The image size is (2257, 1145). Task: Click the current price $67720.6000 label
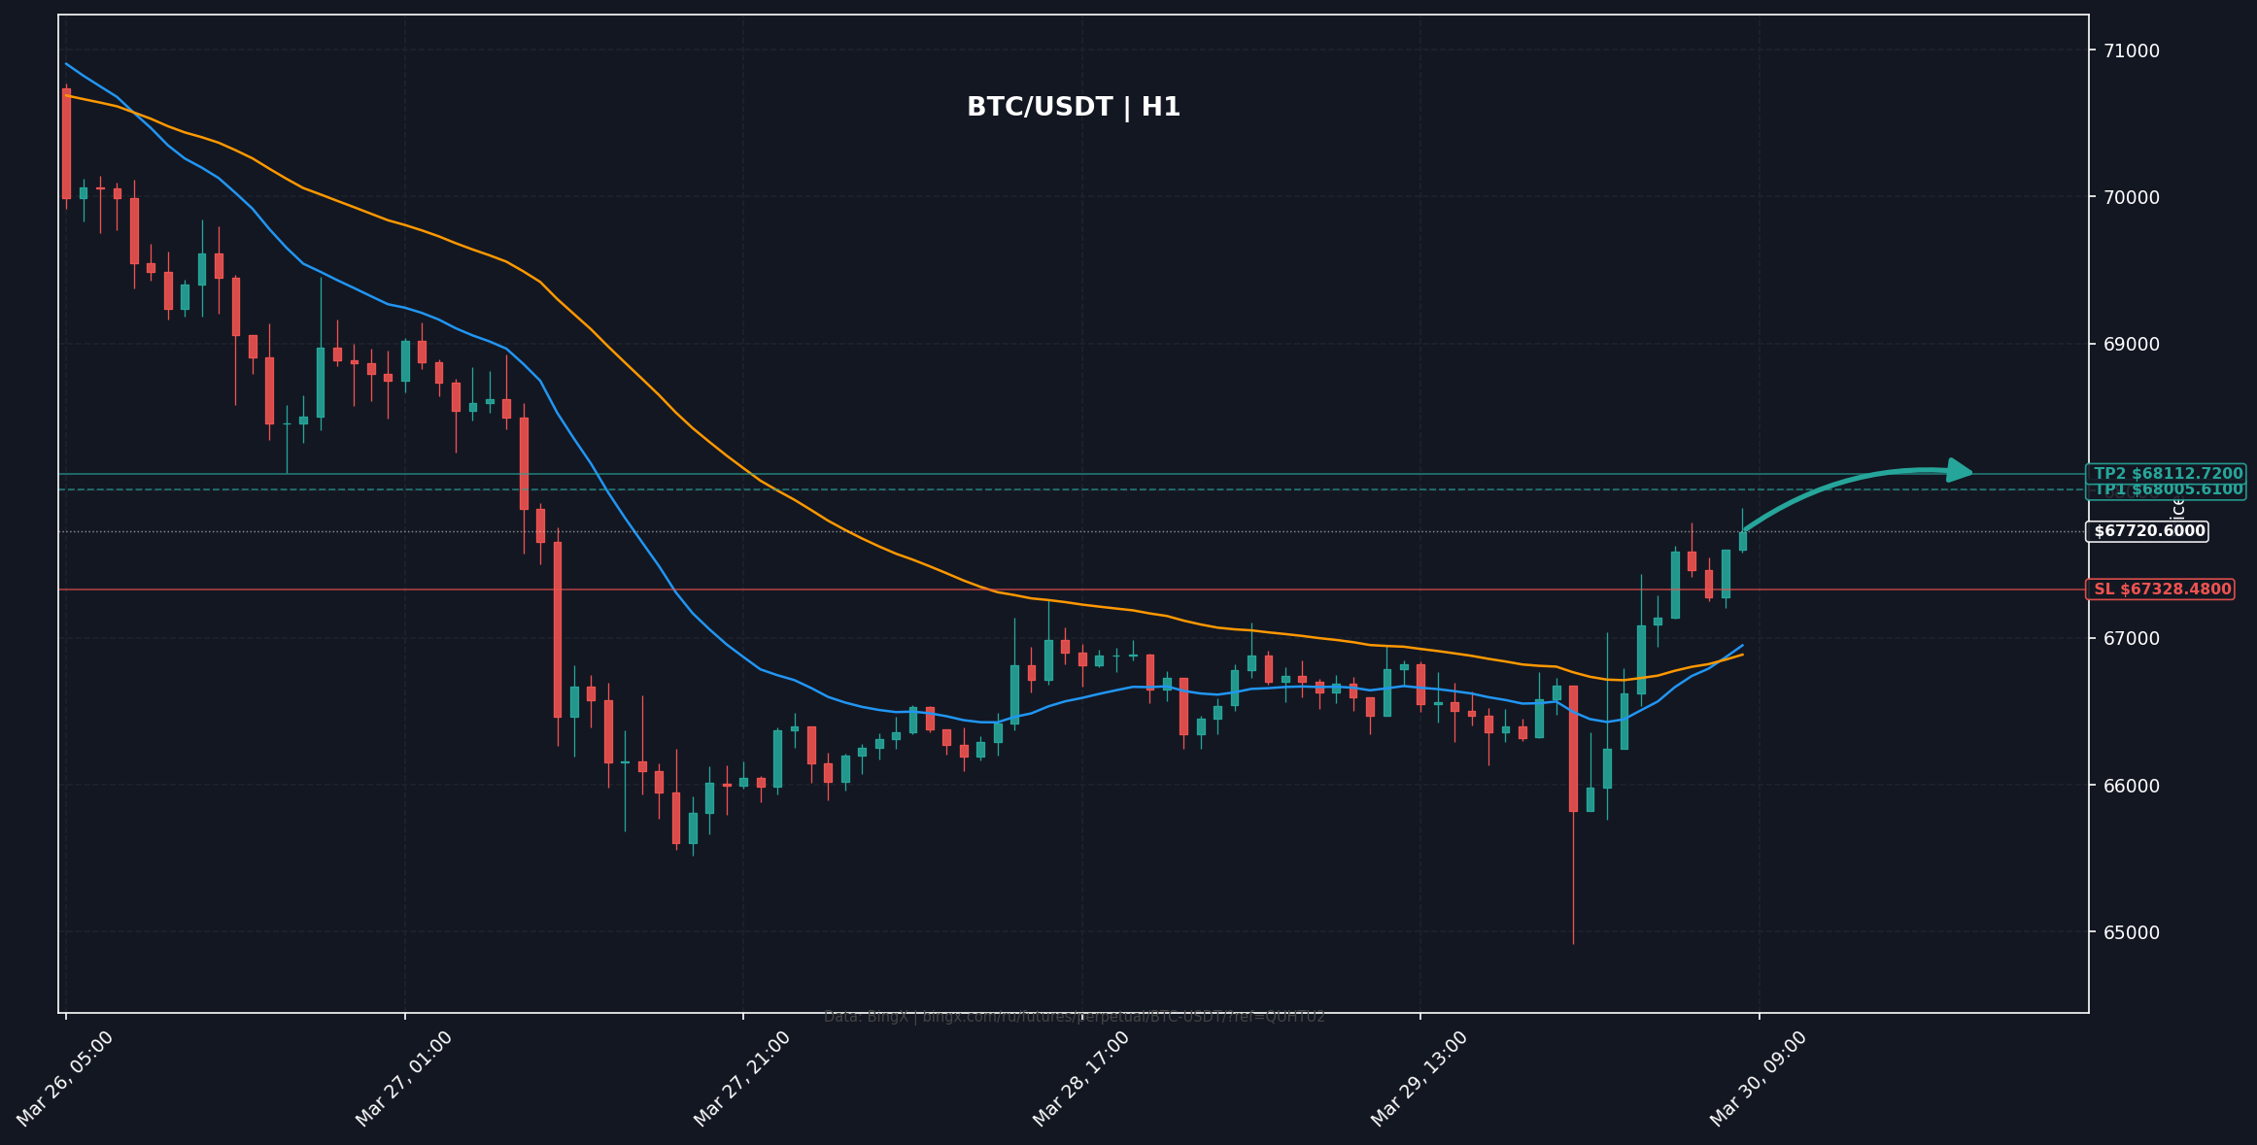click(x=2147, y=531)
